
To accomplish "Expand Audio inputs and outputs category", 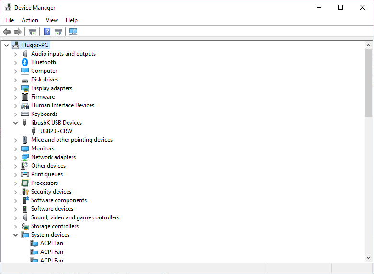I will point(15,54).
